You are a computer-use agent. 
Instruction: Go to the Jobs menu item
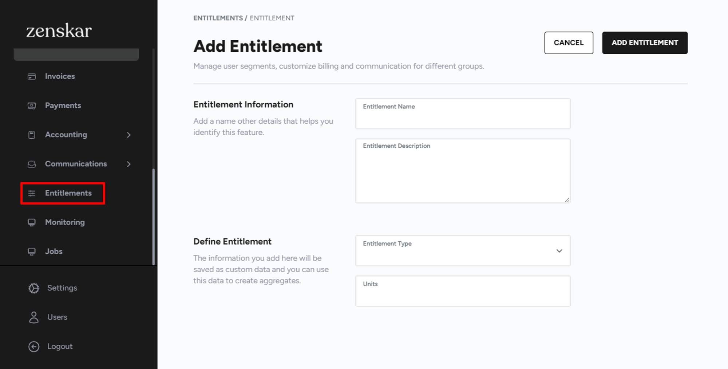click(x=54, y=251)
